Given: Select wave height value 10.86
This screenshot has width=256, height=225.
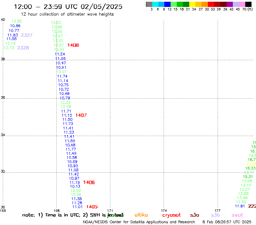Looking at the screenshot, I should coord(15,26).
